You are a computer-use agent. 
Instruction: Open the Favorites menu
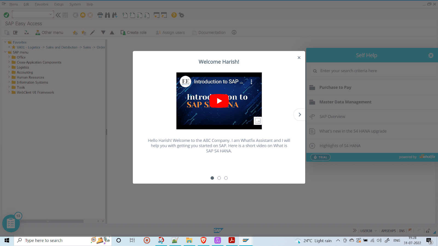[41, 4]
